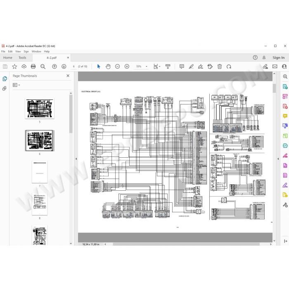
Task: Click the scrolling mode keyboard icon
Action: click(x=168, y=66)
